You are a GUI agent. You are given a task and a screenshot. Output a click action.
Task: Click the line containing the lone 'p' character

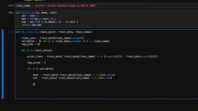click(34, 84)
